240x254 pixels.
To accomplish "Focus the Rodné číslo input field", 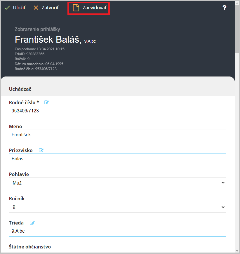I will (117, 111).
